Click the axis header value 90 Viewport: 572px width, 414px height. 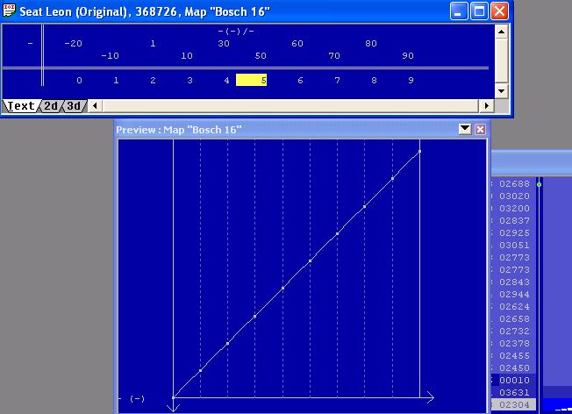point(408,56)
